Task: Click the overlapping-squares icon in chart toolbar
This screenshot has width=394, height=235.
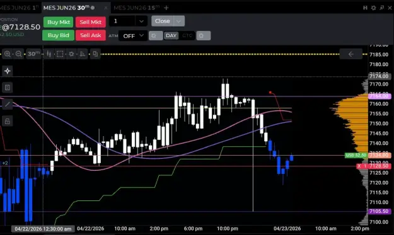Action: tap(95, 54)
